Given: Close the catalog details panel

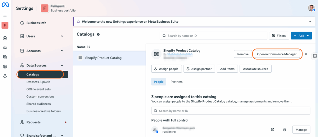Looking at the screenshot, I should coord(306,54).
